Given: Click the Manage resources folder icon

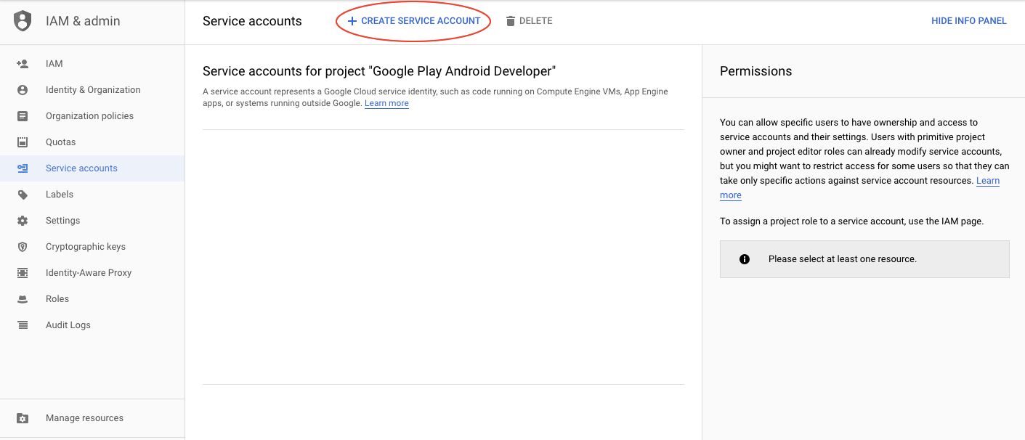Looking at the screenshot, I should (23, 418).
